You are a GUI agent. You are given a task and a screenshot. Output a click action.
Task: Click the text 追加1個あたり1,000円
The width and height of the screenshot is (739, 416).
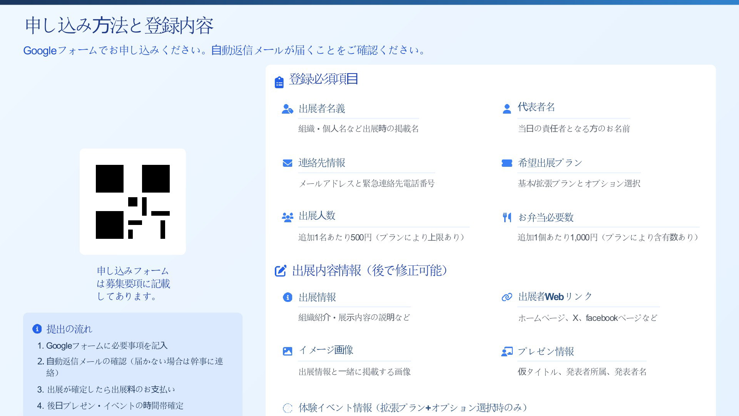click(x=558, y=237)
